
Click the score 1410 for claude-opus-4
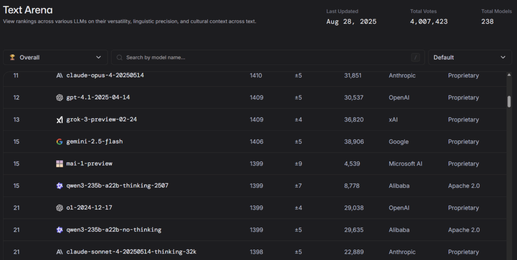(256, 76)
